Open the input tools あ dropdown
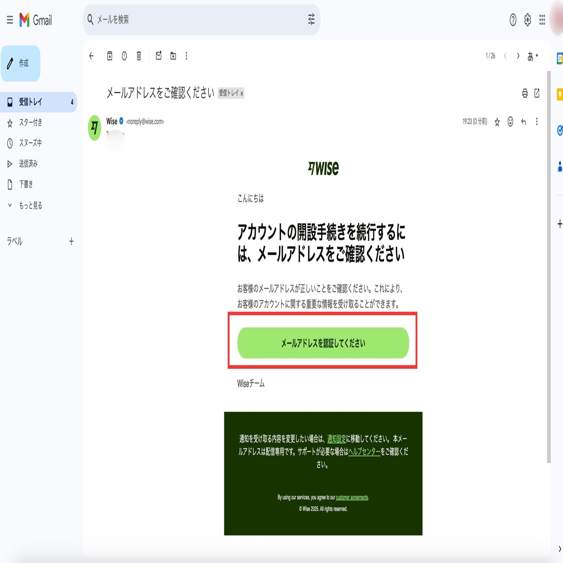This screenshot has width=563, height=563. 533,57
